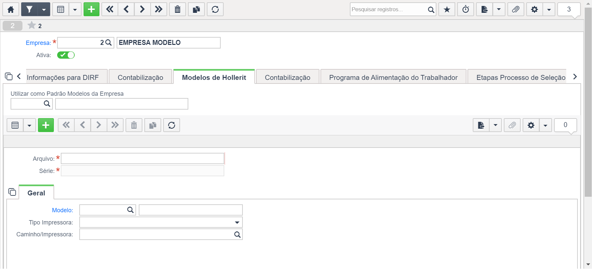The width and height of the screenshot is (592, 272).
Task: Open tab list icon beside main tabs
Action: pos(9,77)
